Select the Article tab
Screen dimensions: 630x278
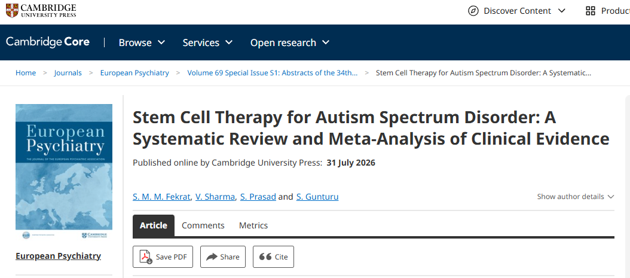click(154, 225)
